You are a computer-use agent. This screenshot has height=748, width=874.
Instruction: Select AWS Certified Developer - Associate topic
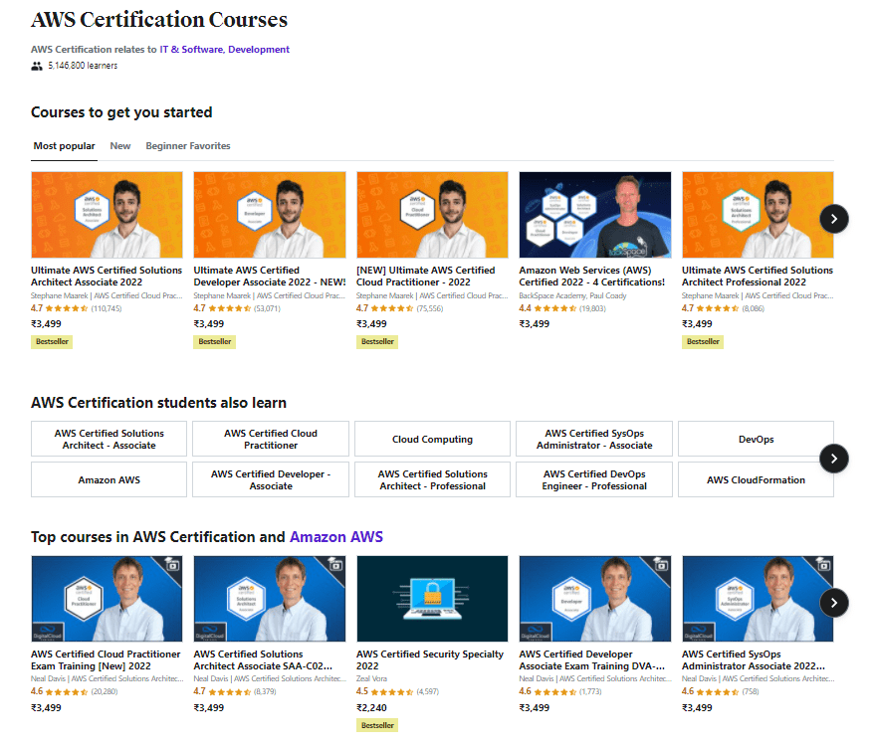[271, 479]
